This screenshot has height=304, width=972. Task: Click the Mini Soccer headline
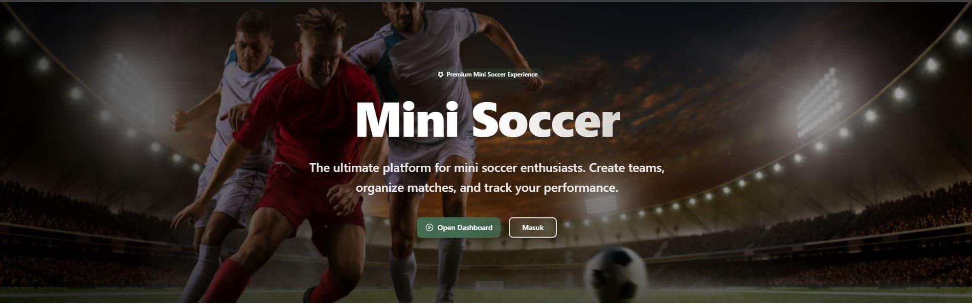pyautogui.click(x=487, y=120)
